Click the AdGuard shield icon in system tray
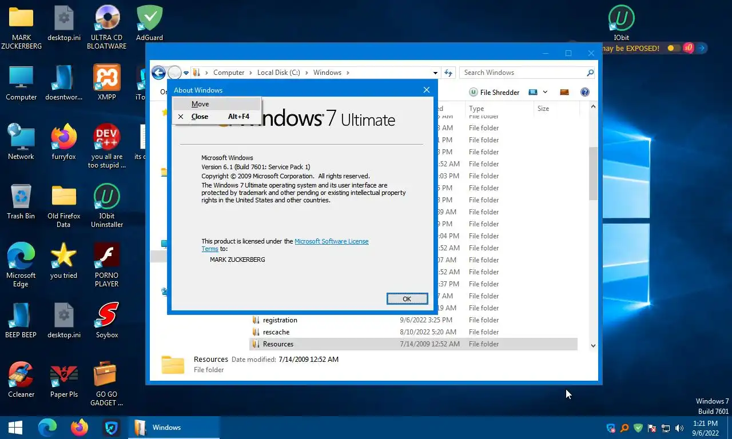Viewport: 732px width, 439px height. tap(638, 428)
